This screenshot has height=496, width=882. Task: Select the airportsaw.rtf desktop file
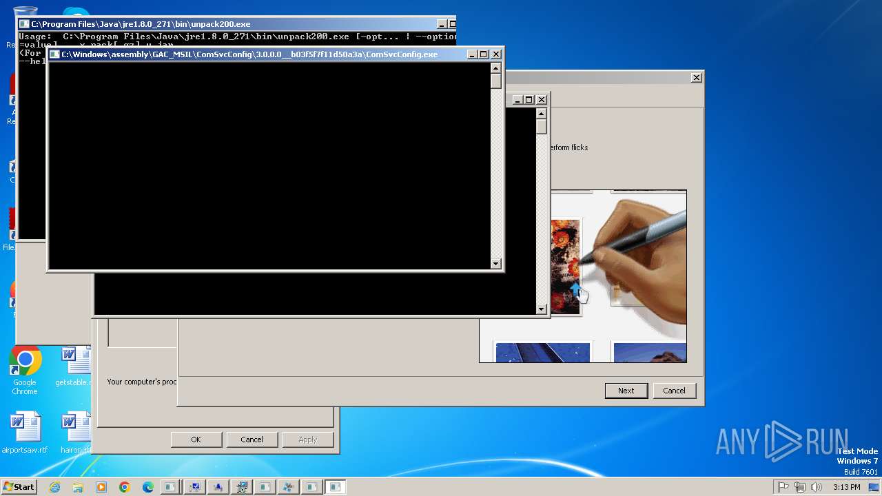pos(25,433)
